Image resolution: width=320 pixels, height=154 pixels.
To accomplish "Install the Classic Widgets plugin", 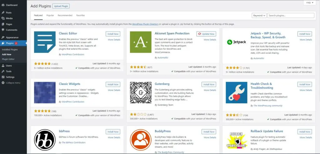I will point(113,84).
